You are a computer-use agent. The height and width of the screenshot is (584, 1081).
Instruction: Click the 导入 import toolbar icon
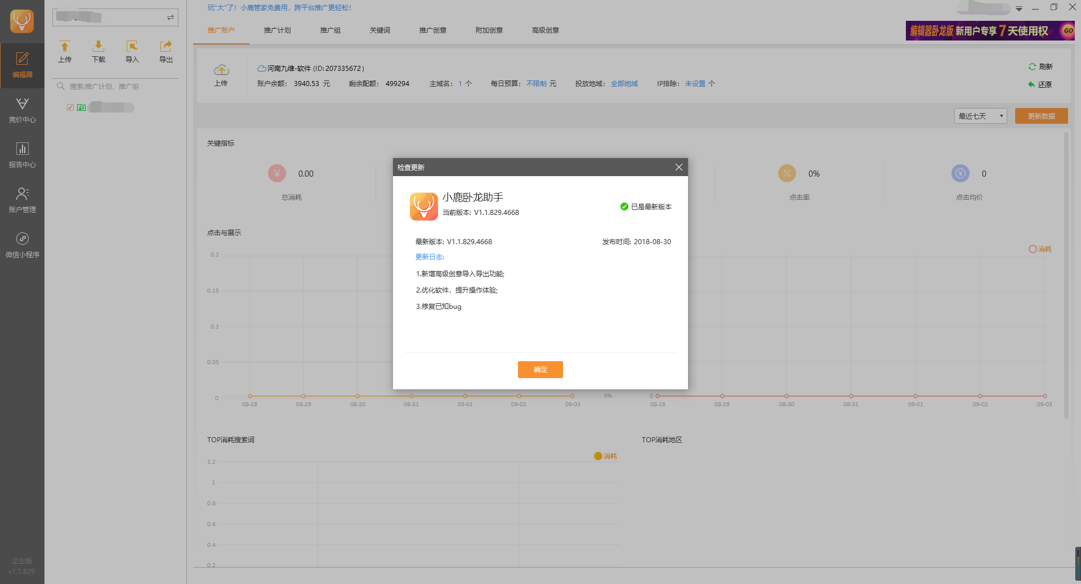(132, 51)
